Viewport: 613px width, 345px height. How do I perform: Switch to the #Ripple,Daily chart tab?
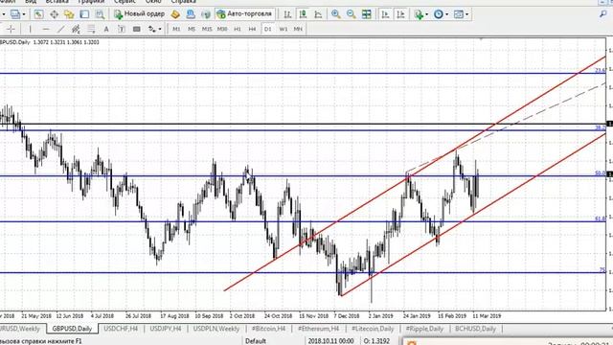[x=424, y=329]
